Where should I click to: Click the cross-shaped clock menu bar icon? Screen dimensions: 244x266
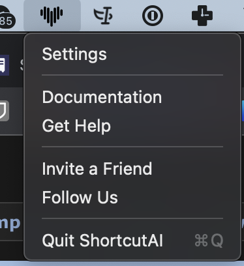point(202,16)
